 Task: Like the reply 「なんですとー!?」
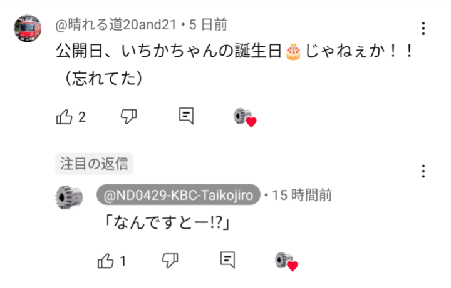[106, 261]
